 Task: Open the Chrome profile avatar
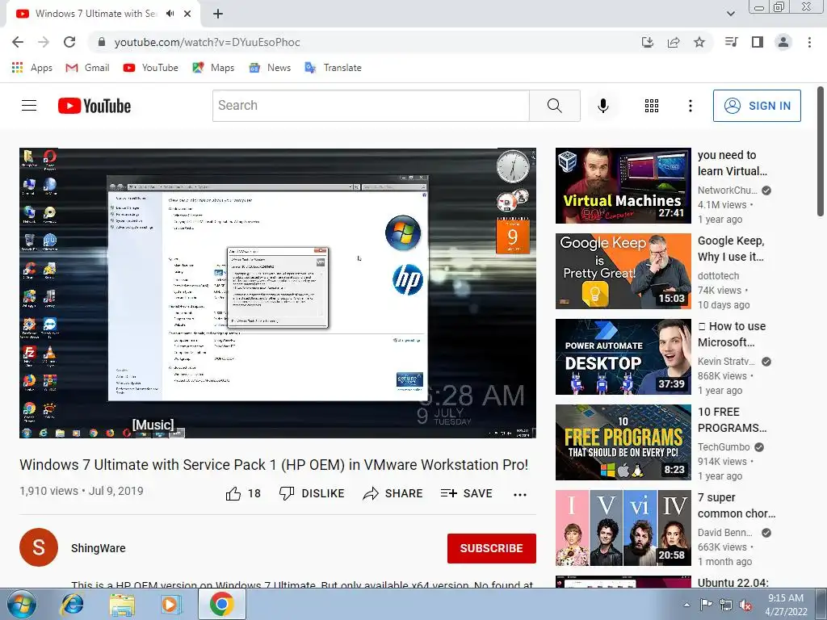click(783, 42)
